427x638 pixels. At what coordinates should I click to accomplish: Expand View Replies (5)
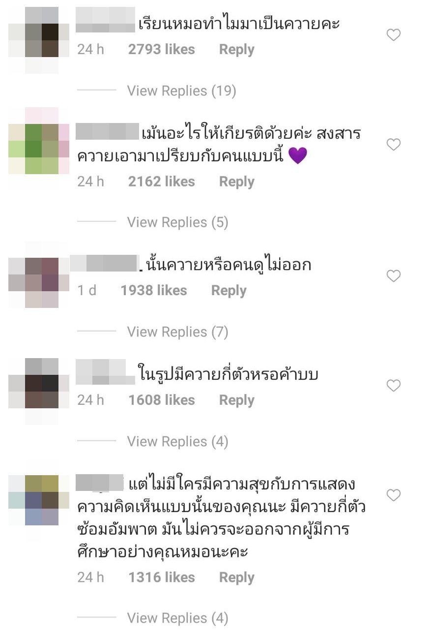point(177,222)
